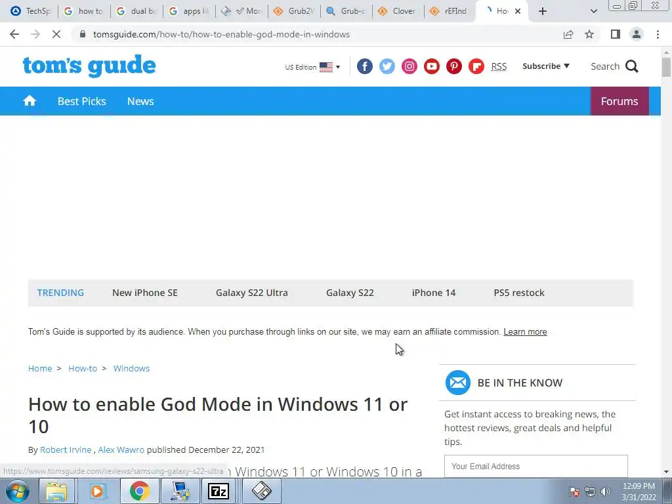Open Chrome side panel icon
Image resolution: width=672 pixels, height=504 pixels.
click(616, 34)
